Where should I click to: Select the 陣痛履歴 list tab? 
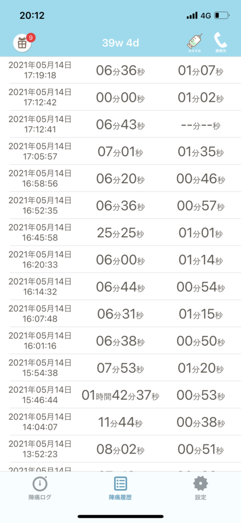pos(120,488)
